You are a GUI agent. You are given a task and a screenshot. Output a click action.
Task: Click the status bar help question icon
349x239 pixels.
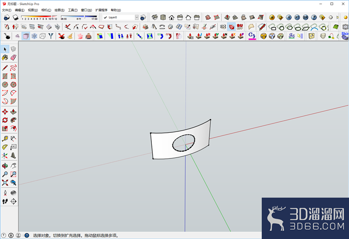click(x=27, y=235)
